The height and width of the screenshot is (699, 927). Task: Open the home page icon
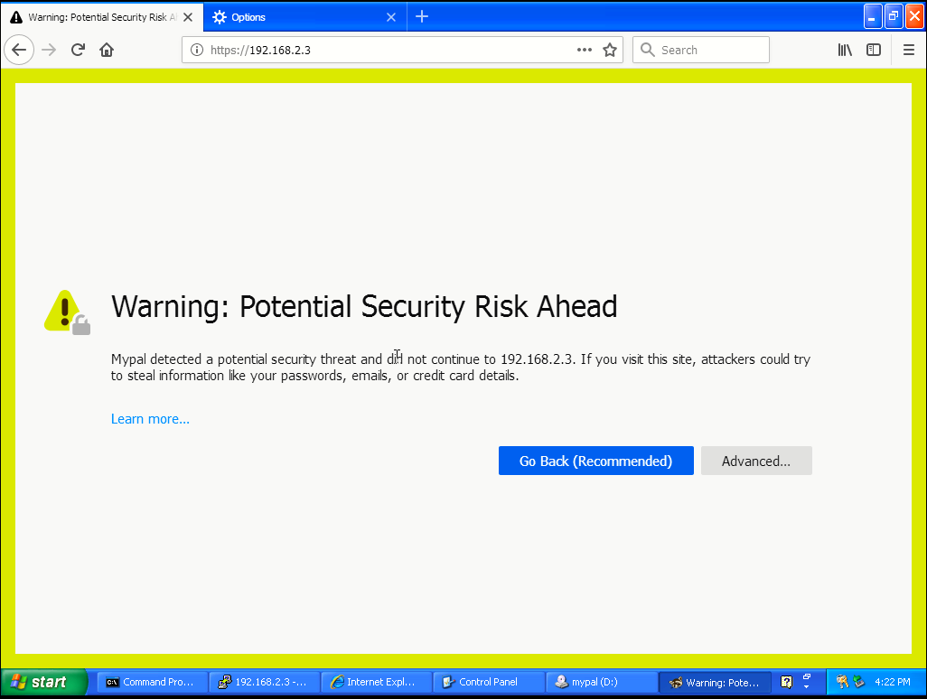[107, 50]
